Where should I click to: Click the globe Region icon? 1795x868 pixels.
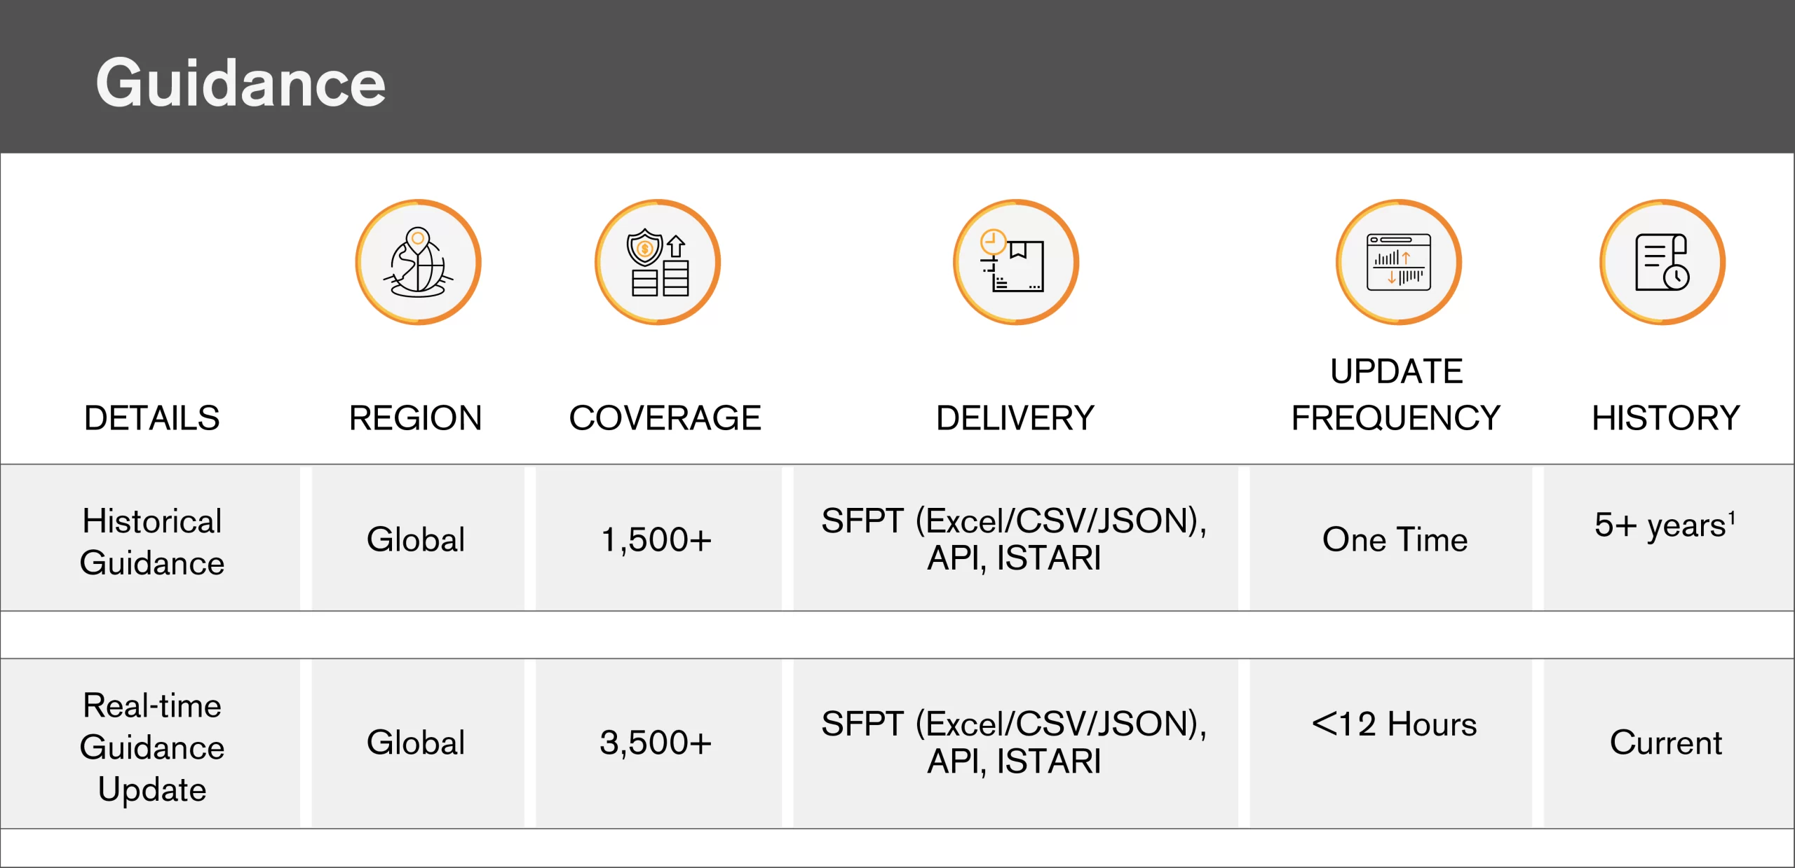coord(418,262)
